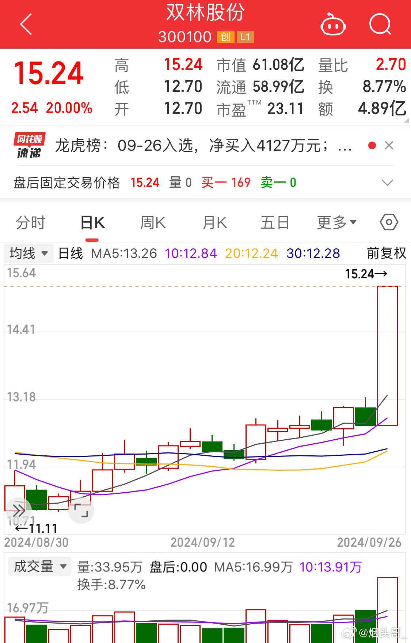The width and height of the screenshot is (411, 643).
Task: Open the 成交量 indicator dropdown
Action: 40,567
